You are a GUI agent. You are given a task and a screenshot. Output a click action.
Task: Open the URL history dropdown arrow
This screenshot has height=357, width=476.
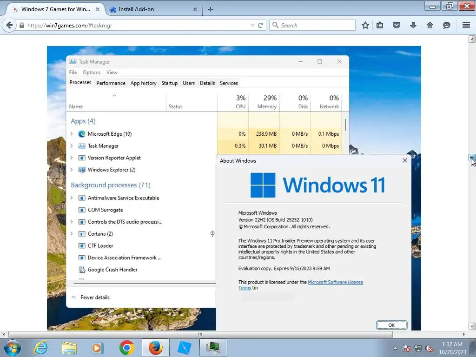[x=252, y=25]
